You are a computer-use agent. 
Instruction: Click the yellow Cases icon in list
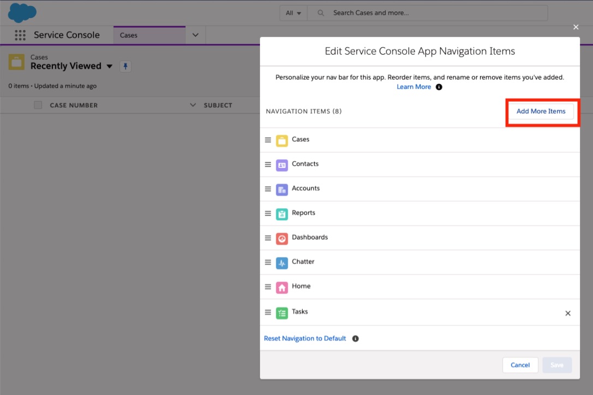click(282, 141)
